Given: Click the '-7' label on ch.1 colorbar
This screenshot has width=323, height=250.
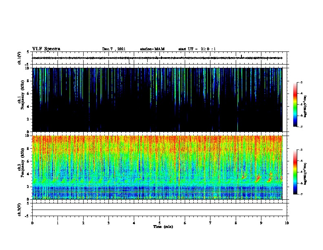Looking at the screenshot, I should click(x=301, y=127).
